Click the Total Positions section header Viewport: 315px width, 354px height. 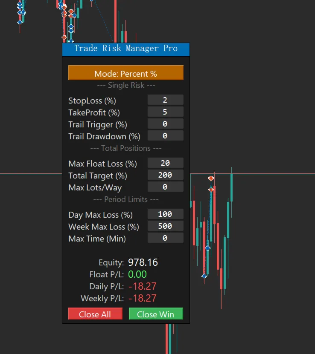pos(126,148)
